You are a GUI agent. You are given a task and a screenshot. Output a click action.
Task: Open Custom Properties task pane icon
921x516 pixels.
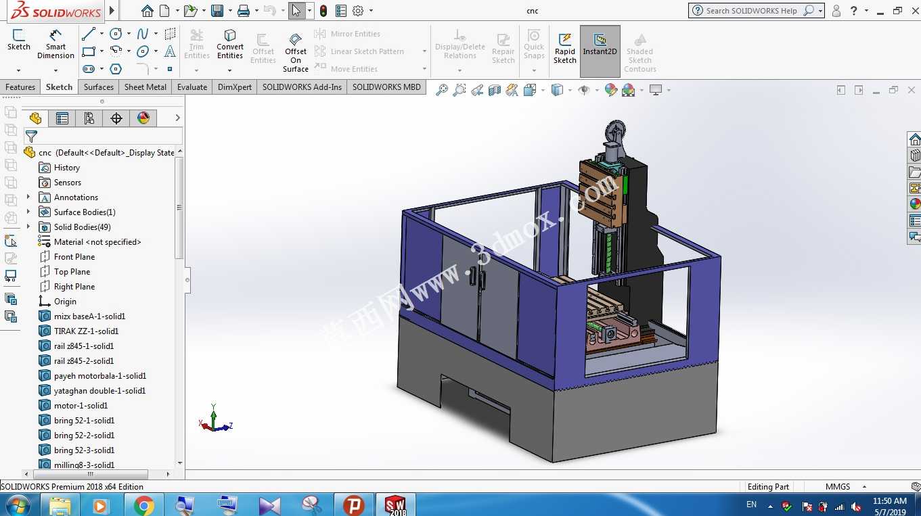915,220
